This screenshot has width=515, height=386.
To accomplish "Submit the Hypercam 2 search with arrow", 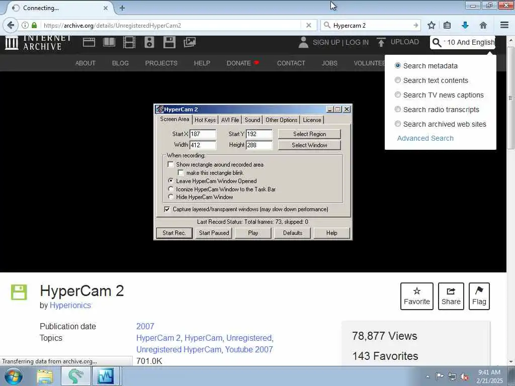I will [415, 25].
